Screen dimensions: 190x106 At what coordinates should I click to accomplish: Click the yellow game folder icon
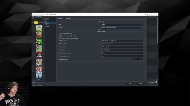[36, 23]
